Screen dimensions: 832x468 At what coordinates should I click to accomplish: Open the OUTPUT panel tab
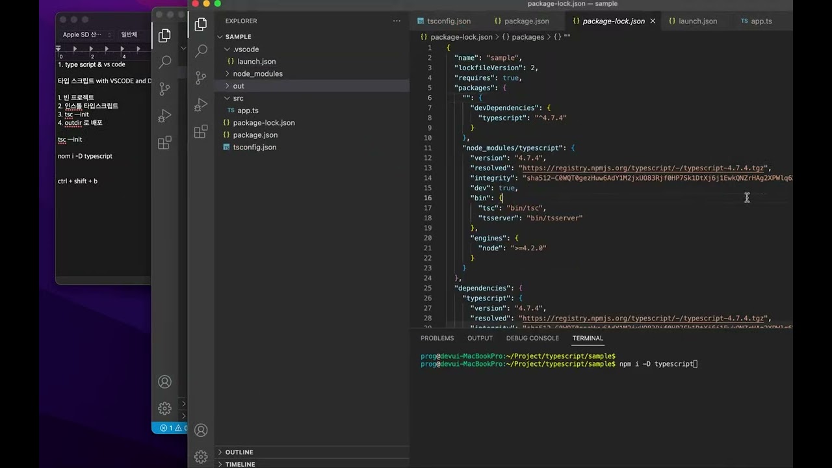point(480,338)
